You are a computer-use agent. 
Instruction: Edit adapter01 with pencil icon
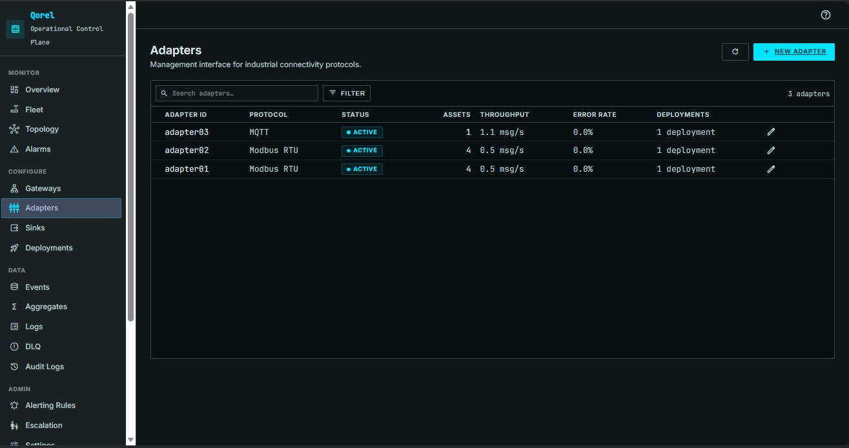click(771, 169)
